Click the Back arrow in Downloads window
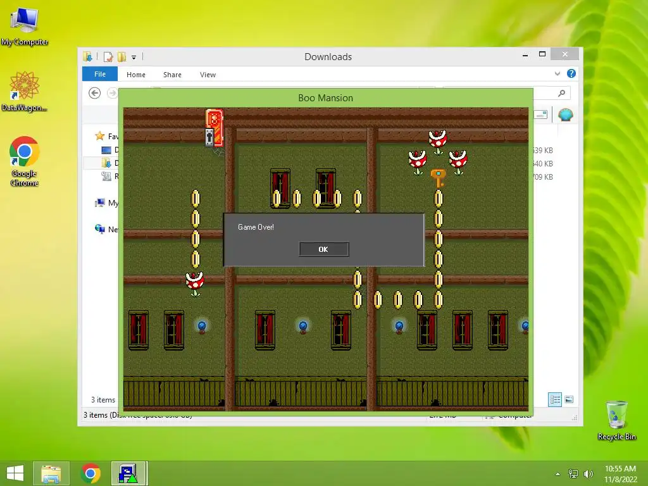 point(95,93)
